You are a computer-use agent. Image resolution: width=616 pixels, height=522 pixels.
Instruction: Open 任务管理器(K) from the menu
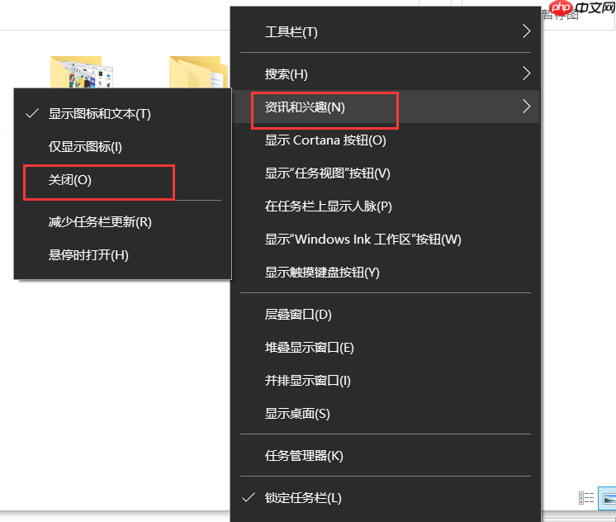385,456
